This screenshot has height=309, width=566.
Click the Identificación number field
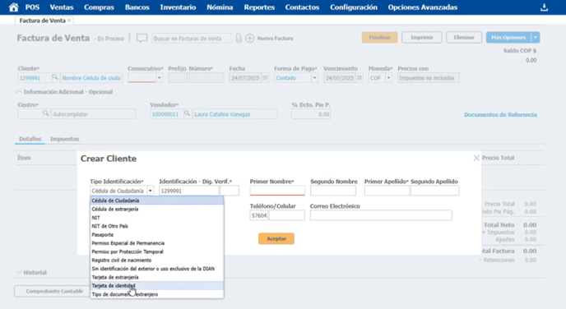click(188, 191)
